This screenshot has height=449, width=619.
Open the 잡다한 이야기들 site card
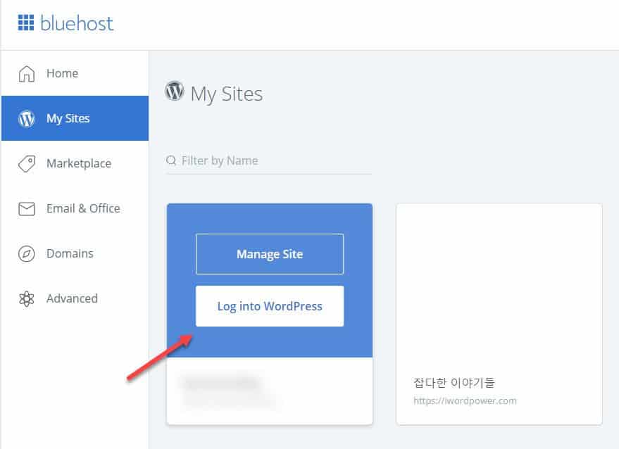[x=499, y=314]
